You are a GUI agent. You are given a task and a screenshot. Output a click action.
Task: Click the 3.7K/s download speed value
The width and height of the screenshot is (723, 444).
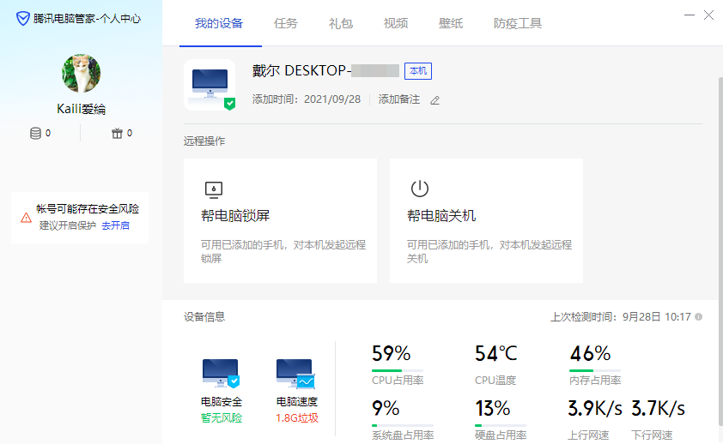tap(658, 408)
